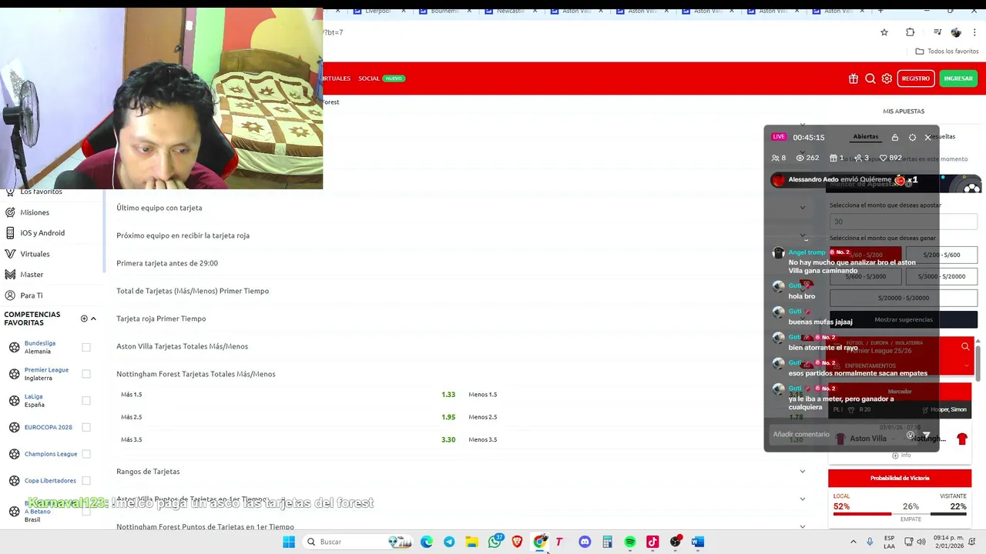Open Spotify from the taskbar
This screenshot has width=986, height=554.
pyautogui.click(x=630, y=542)
